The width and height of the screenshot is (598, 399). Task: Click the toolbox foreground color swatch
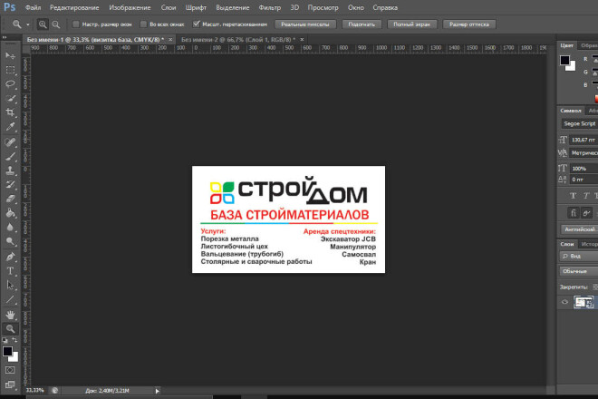7,351
